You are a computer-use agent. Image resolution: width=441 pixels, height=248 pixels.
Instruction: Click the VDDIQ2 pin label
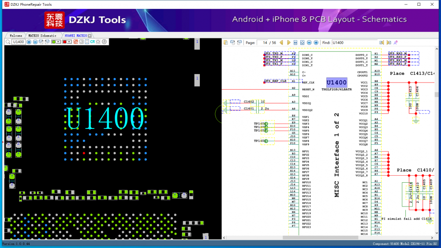coord(307,110)
